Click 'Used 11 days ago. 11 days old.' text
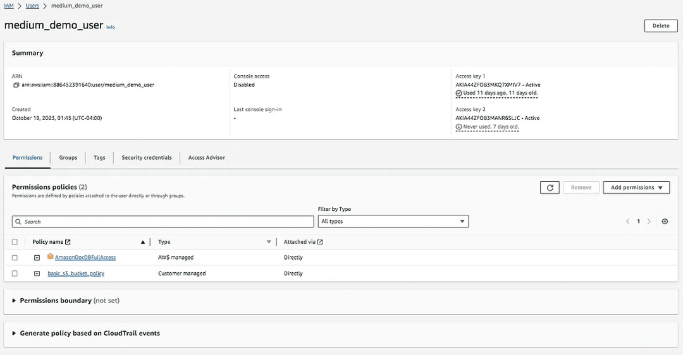The height and width of the screenshot is (355, 683). click(x=500, y=93)
